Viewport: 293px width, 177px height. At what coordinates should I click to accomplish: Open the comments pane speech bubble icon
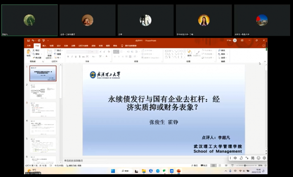[x=264, y=46]
